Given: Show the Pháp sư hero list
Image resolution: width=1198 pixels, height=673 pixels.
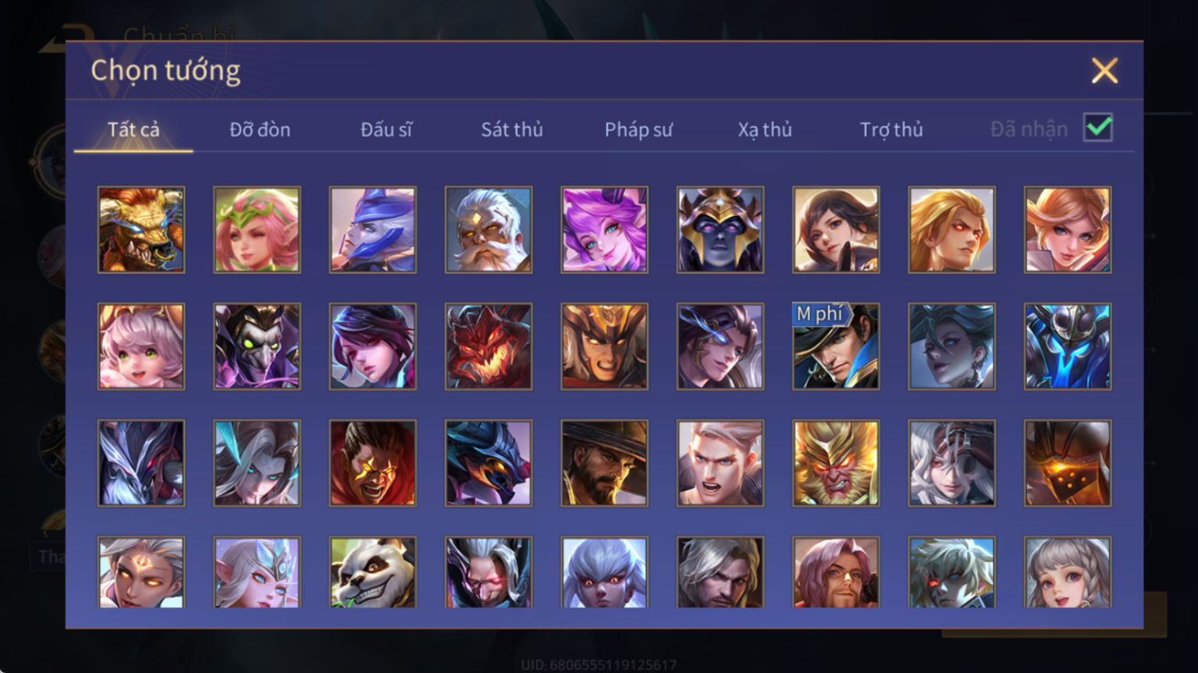Looking at the screenshot, I should tap(638, 129).
